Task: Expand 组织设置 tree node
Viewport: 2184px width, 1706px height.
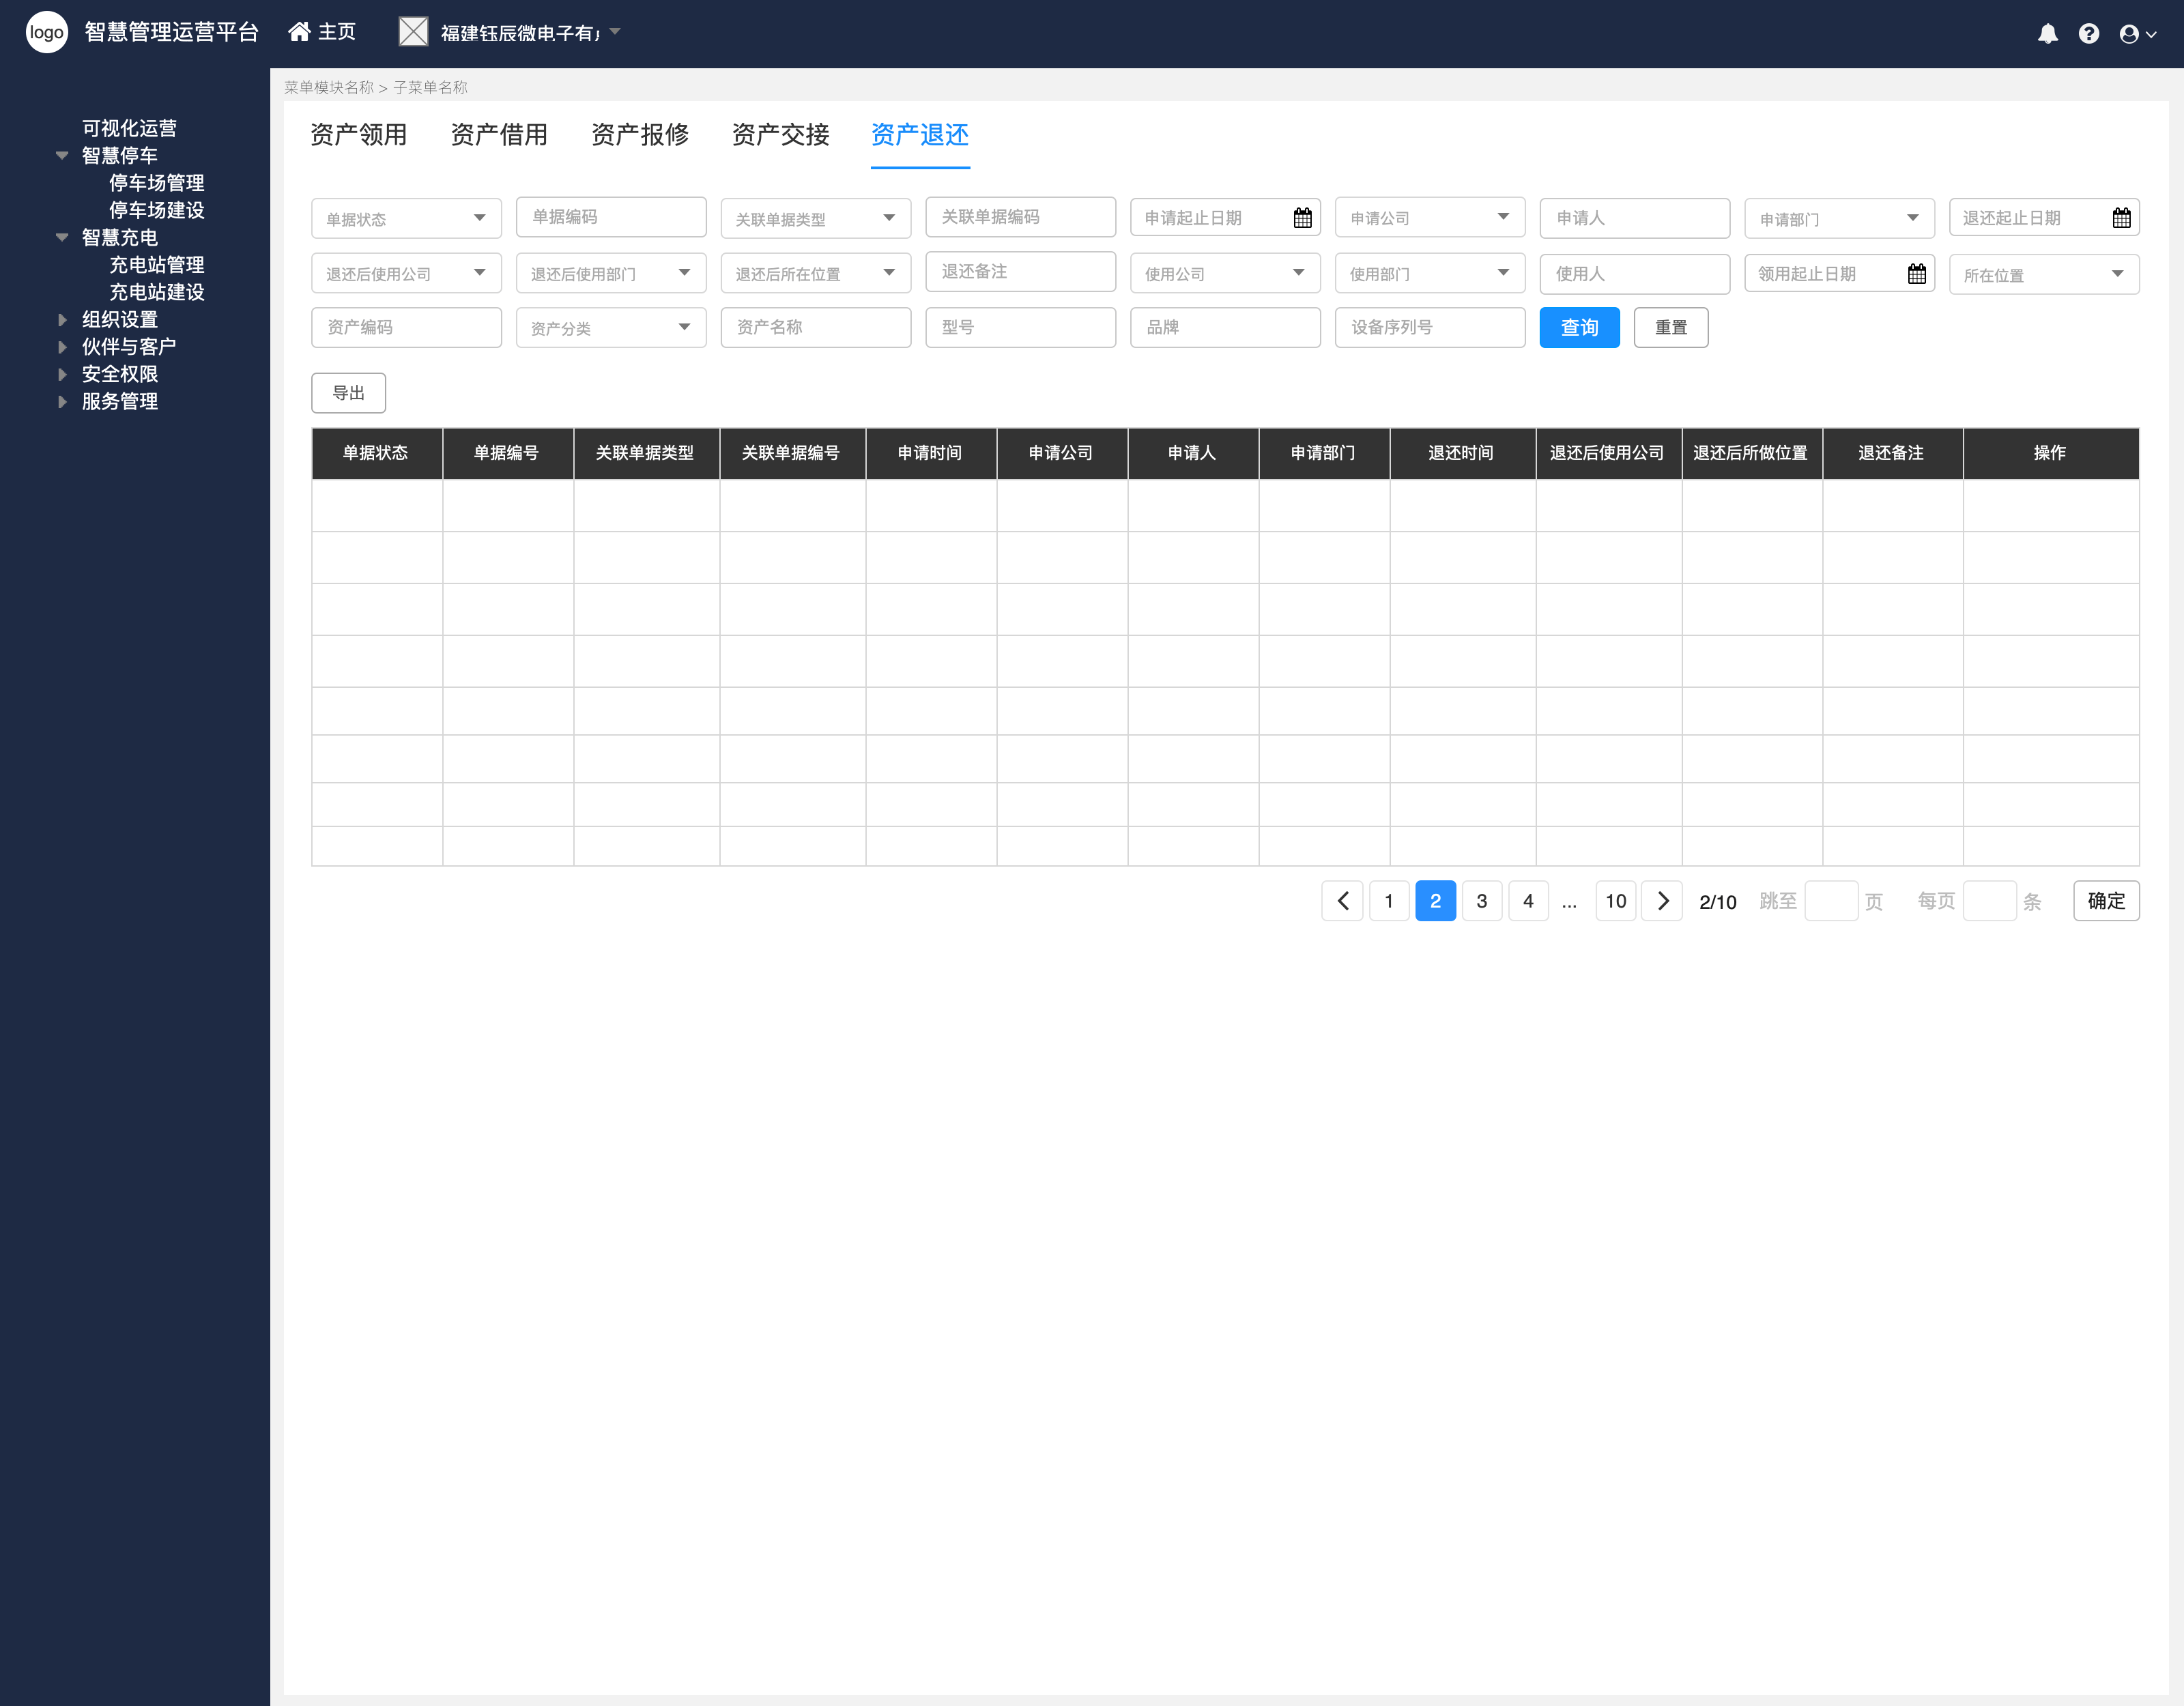Action: tap(62, 320)
